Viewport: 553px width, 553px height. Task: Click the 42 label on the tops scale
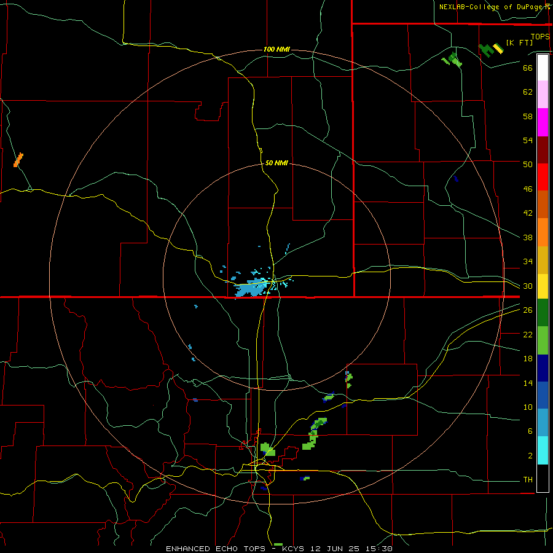pyautogui.click(x=528, y=213)
